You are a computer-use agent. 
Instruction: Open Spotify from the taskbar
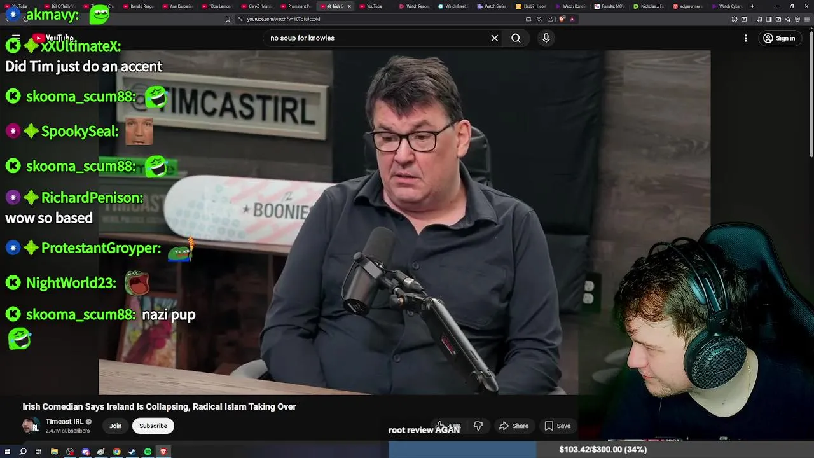click(148, 452)
